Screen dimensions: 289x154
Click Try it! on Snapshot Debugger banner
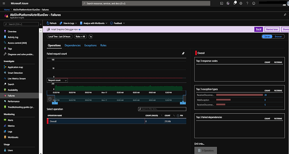pos(259,30)
